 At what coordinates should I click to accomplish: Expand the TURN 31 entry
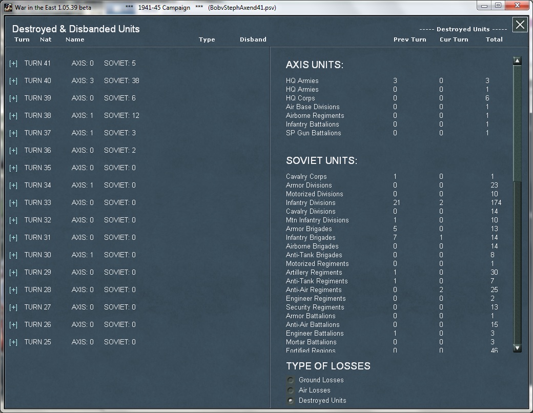(x=13, y=238)
